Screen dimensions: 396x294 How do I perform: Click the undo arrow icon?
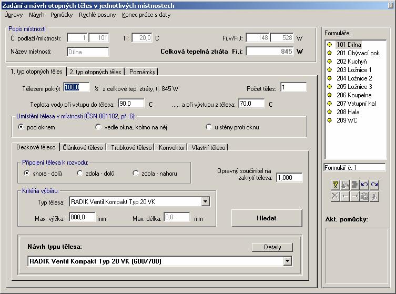tap(364, 185)
